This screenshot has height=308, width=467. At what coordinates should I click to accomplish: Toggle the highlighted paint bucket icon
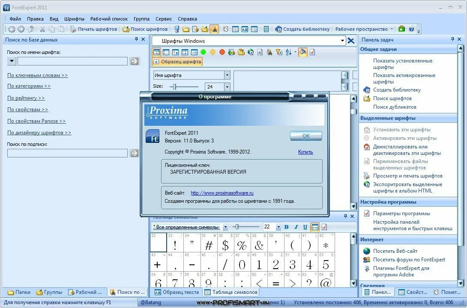302,52
